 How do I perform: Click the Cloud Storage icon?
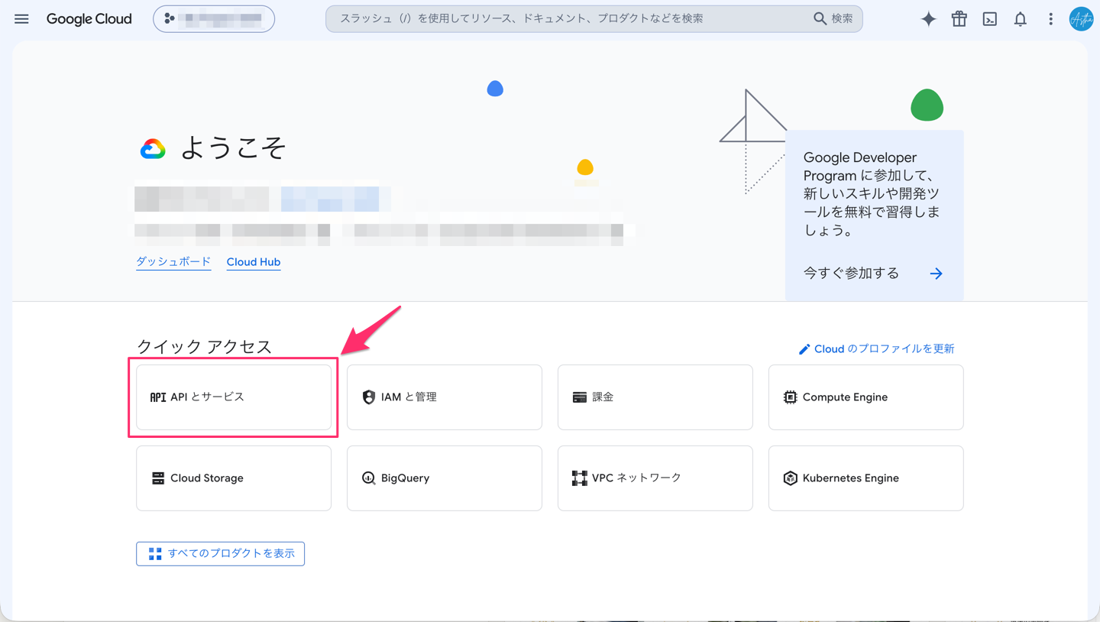tap(157, 478)
